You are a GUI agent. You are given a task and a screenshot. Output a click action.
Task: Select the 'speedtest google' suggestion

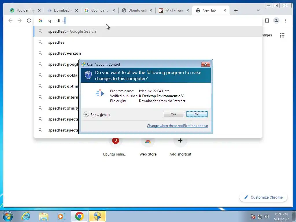point(56,64)
